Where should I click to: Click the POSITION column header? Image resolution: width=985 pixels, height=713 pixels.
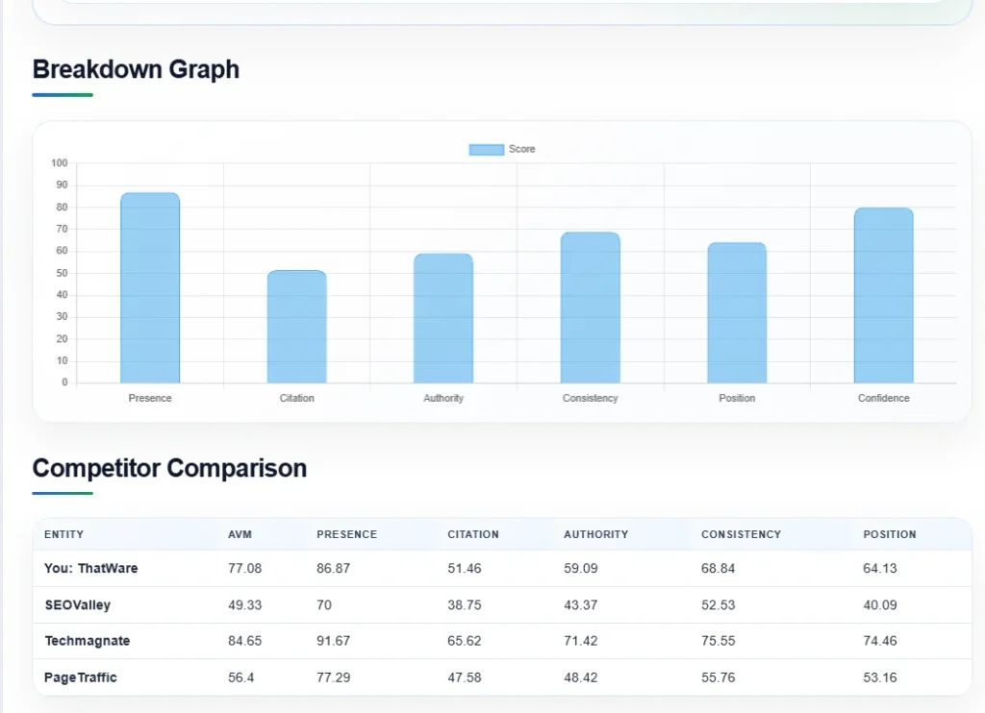tap(890, 534)
